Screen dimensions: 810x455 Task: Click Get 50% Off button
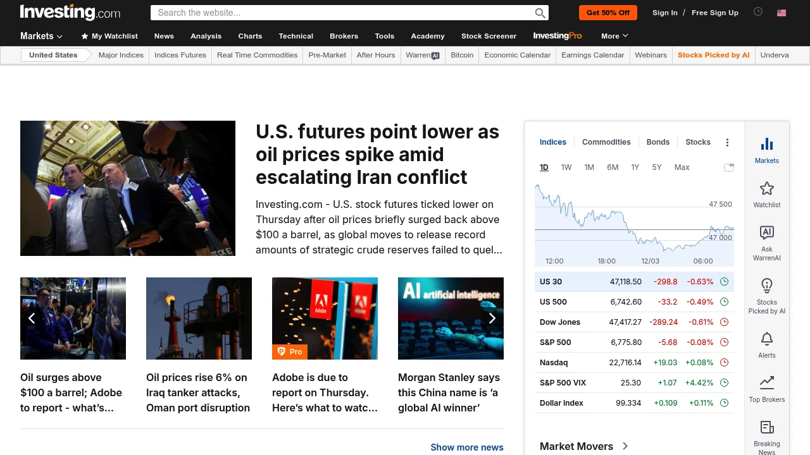608,13
